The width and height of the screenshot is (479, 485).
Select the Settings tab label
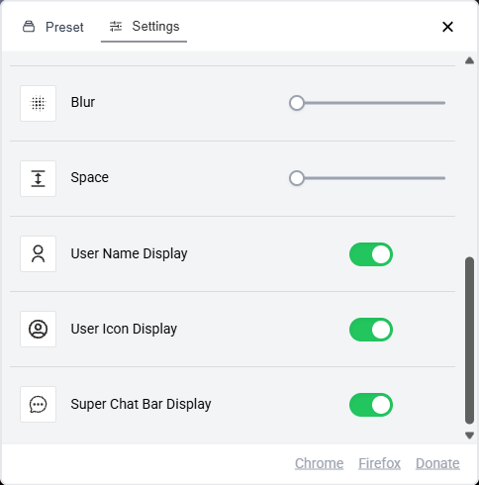point(155,27)
